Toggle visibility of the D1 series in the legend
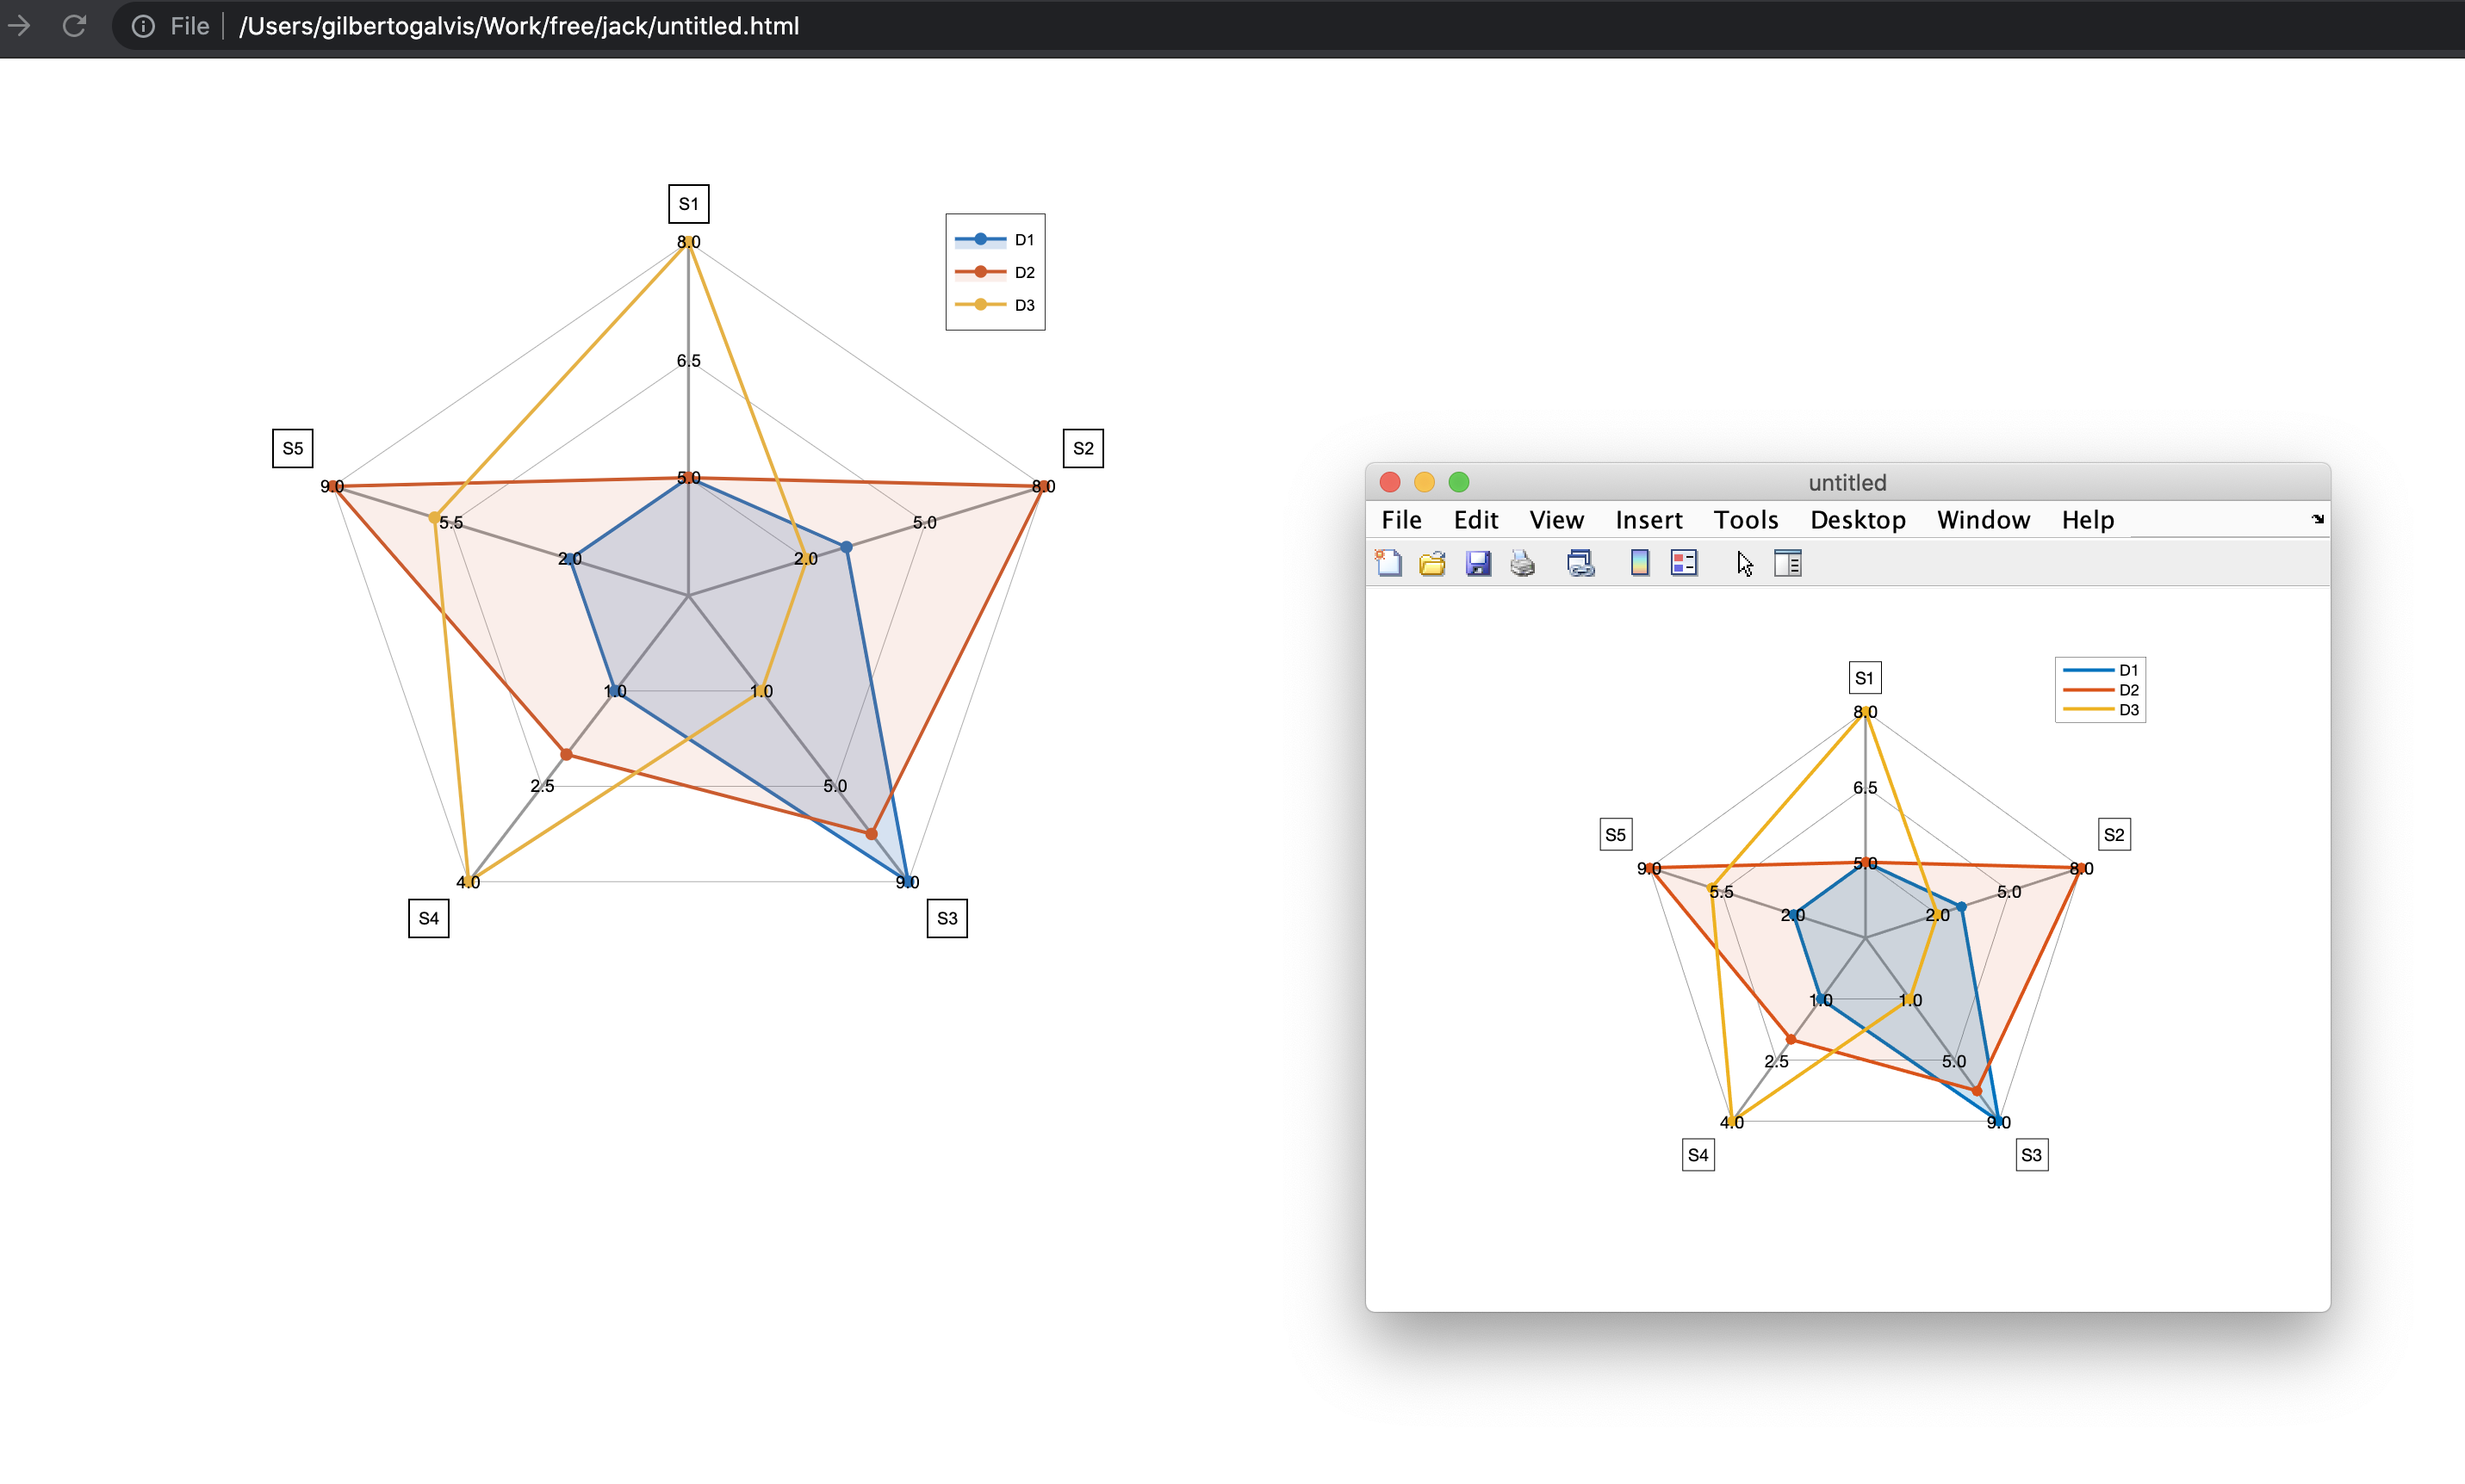 1022,239
